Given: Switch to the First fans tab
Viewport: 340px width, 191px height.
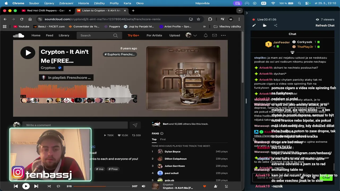Looking at the screenshot, I should pos(163,139).
